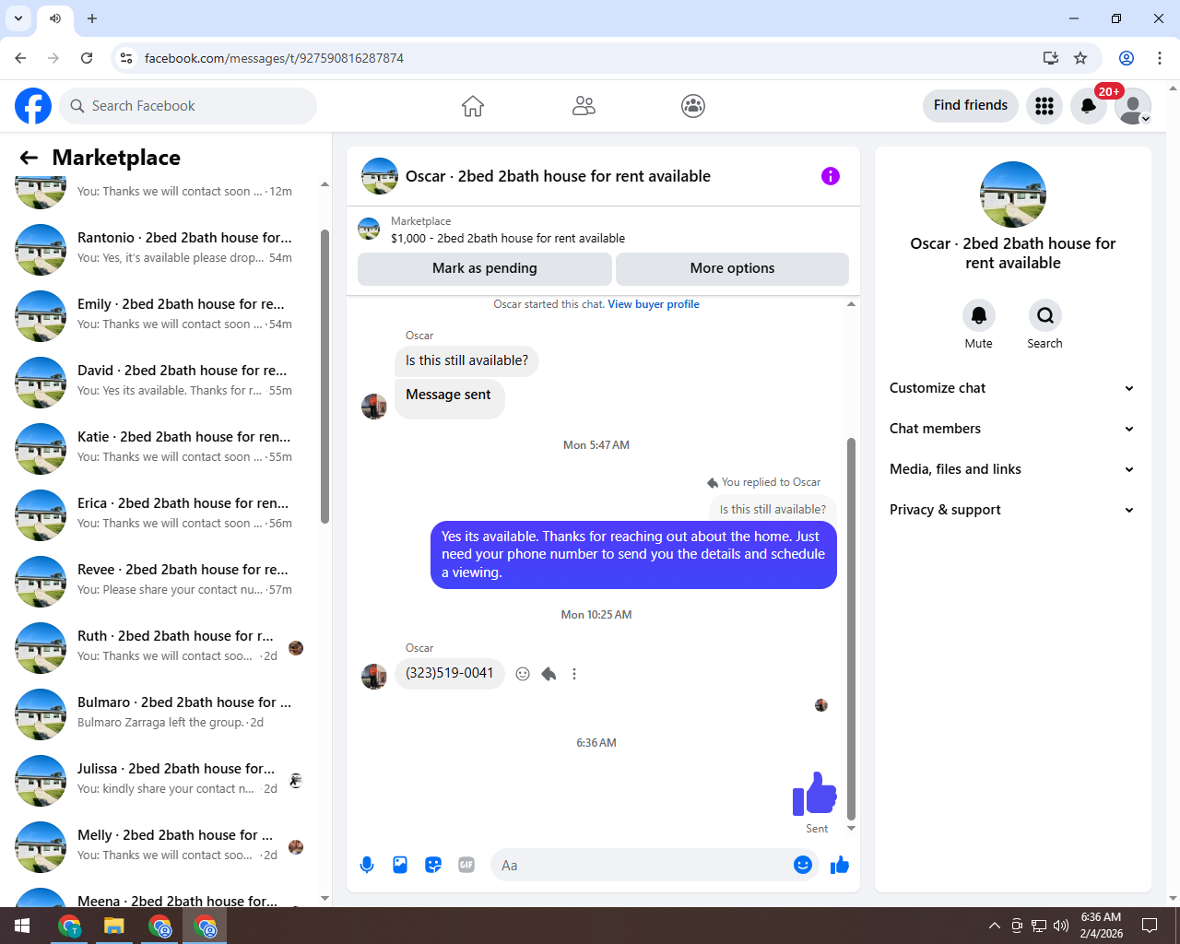Image resolution: width=1180 pixels, height=944 pixels.
Task: Click the Aa message input box
Action: [x=641, y=865]
